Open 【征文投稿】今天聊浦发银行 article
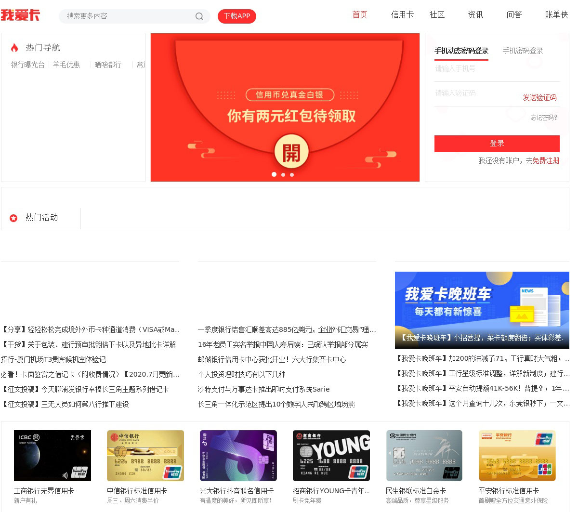The image size is (578, 512). pyautogui.click(x=85, y=390)
